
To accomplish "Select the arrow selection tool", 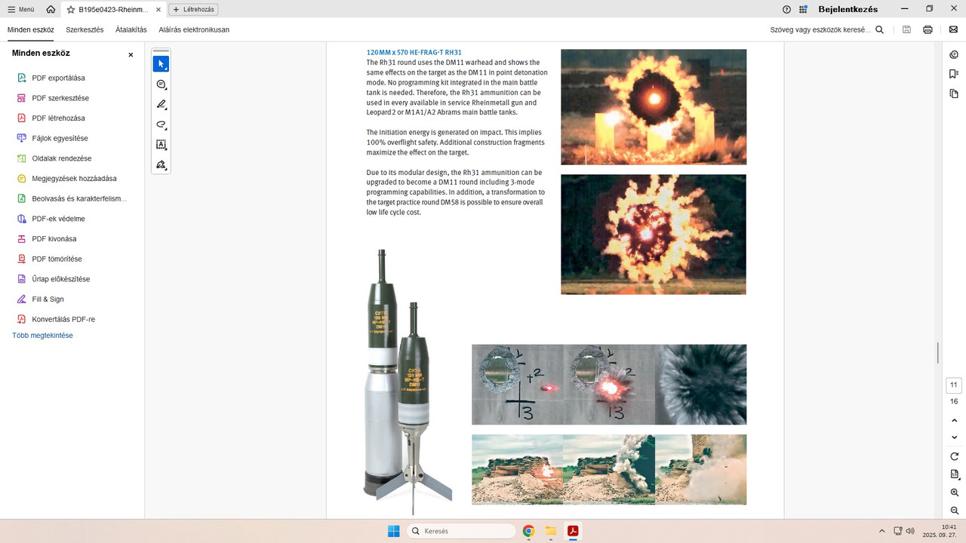I will pyautogui.click(x=161, y=64).
